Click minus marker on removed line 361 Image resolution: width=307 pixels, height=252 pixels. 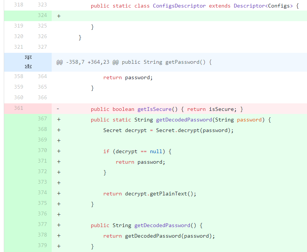58,109
